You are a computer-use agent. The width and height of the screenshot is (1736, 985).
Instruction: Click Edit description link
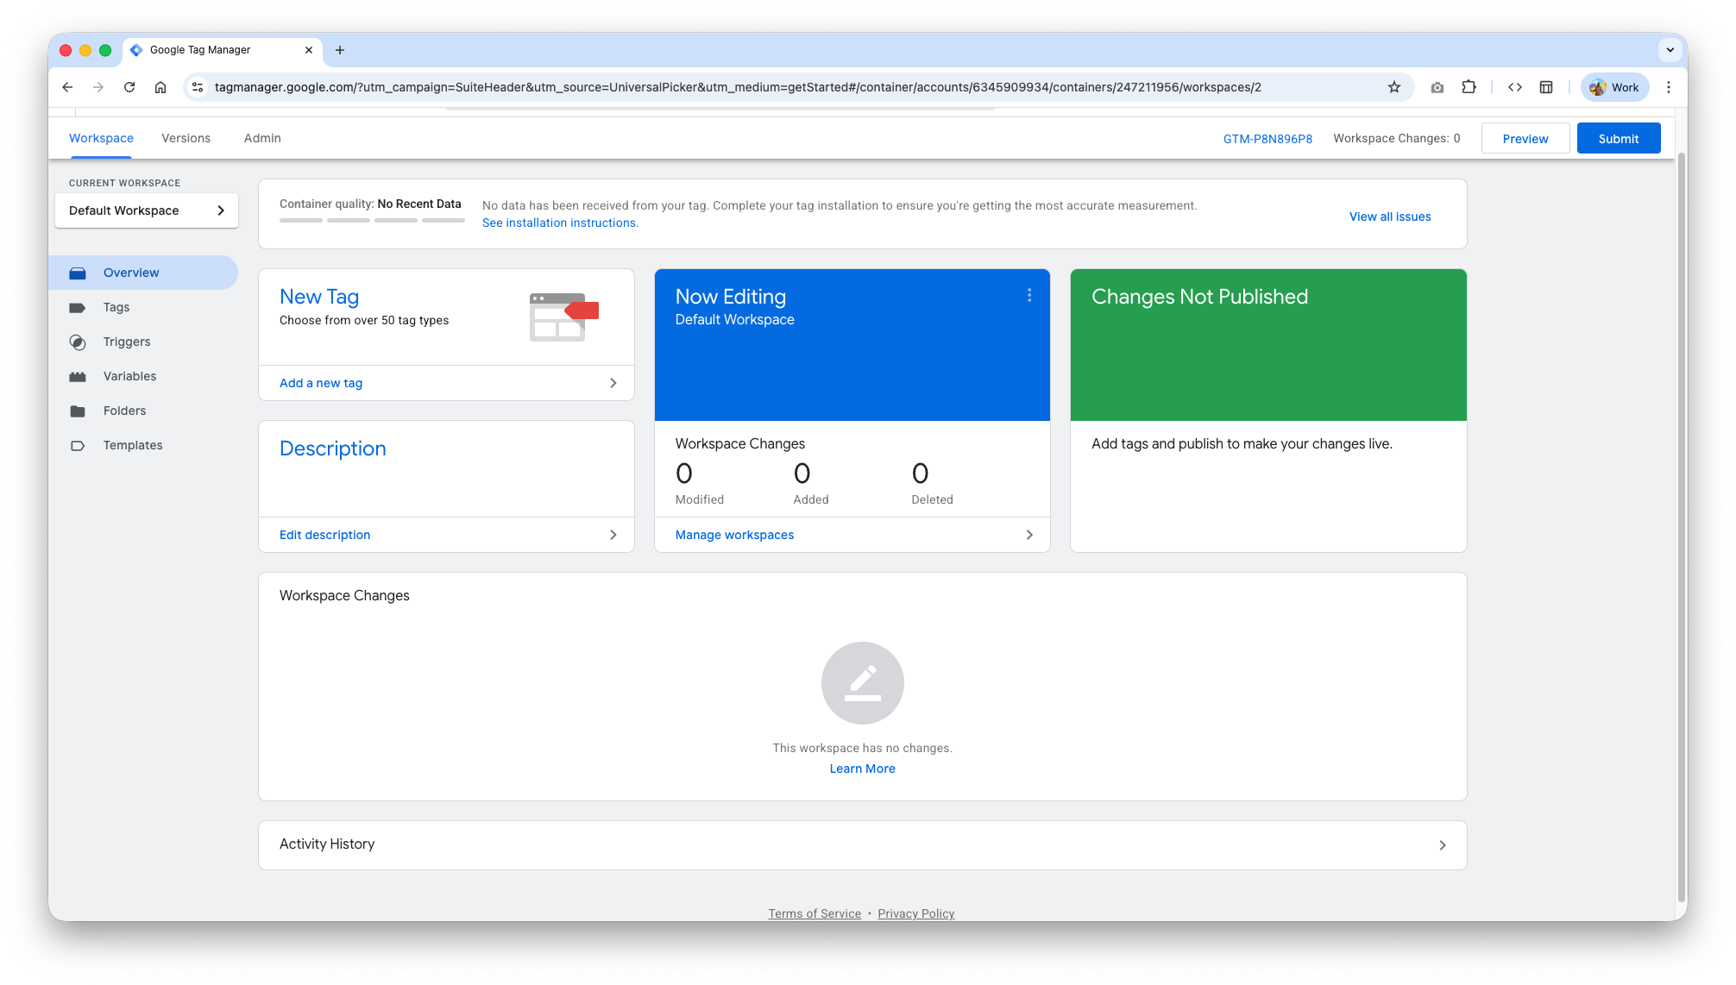[324, 535]
